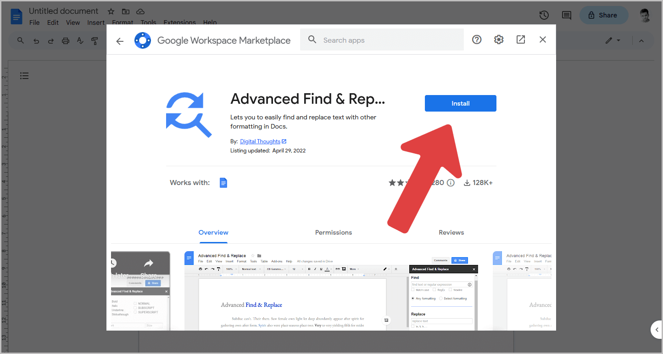Star the Untitled document

pos(110,11)
